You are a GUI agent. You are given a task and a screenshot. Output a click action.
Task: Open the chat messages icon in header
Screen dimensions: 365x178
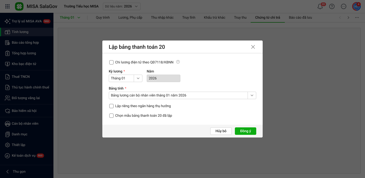point(344,6)
